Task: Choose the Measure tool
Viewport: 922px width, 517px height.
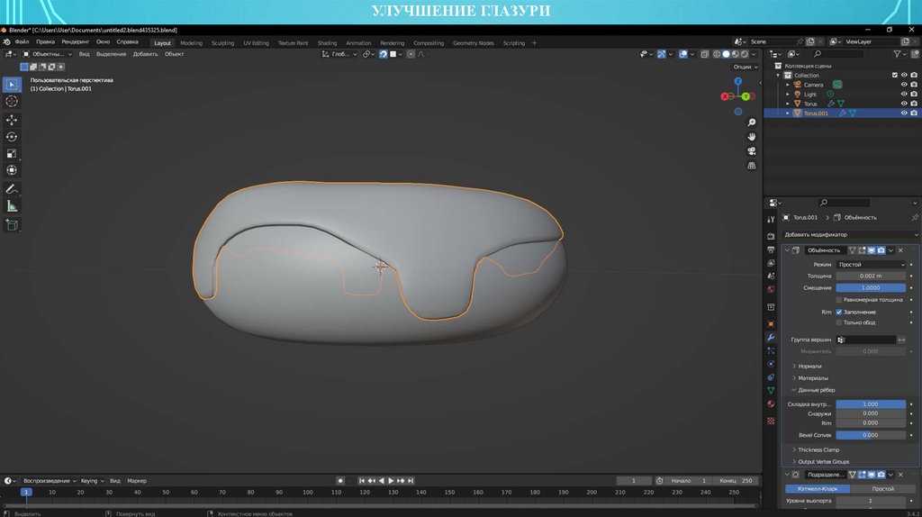Action: point(12,206)
